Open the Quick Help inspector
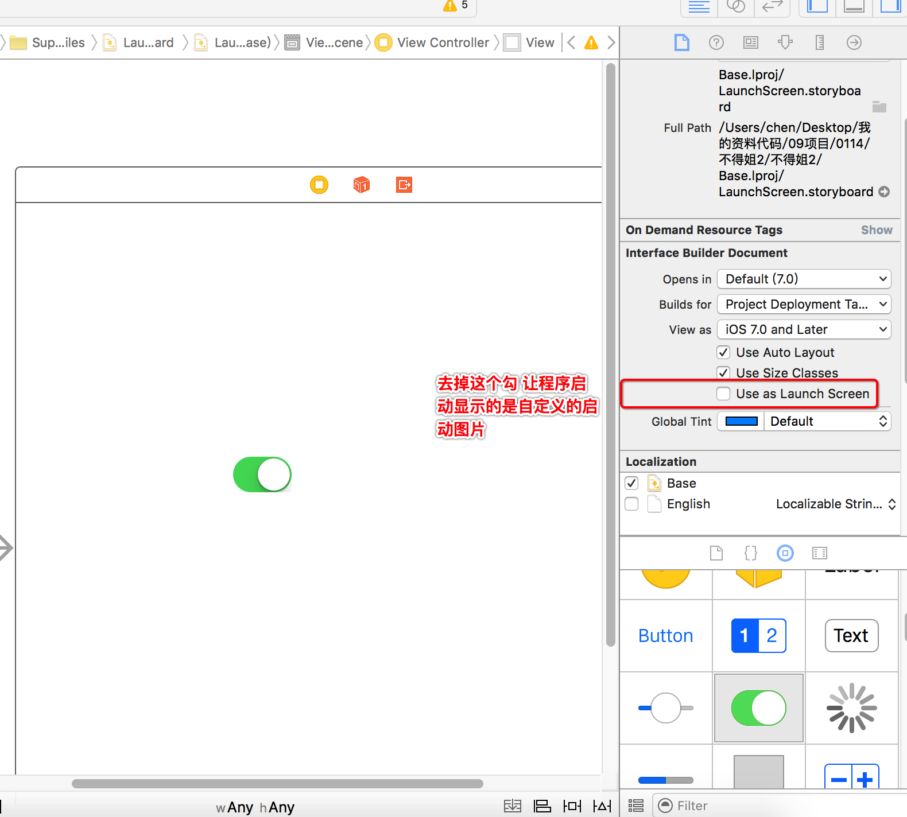907x817 pixels. tap(716, 42)
